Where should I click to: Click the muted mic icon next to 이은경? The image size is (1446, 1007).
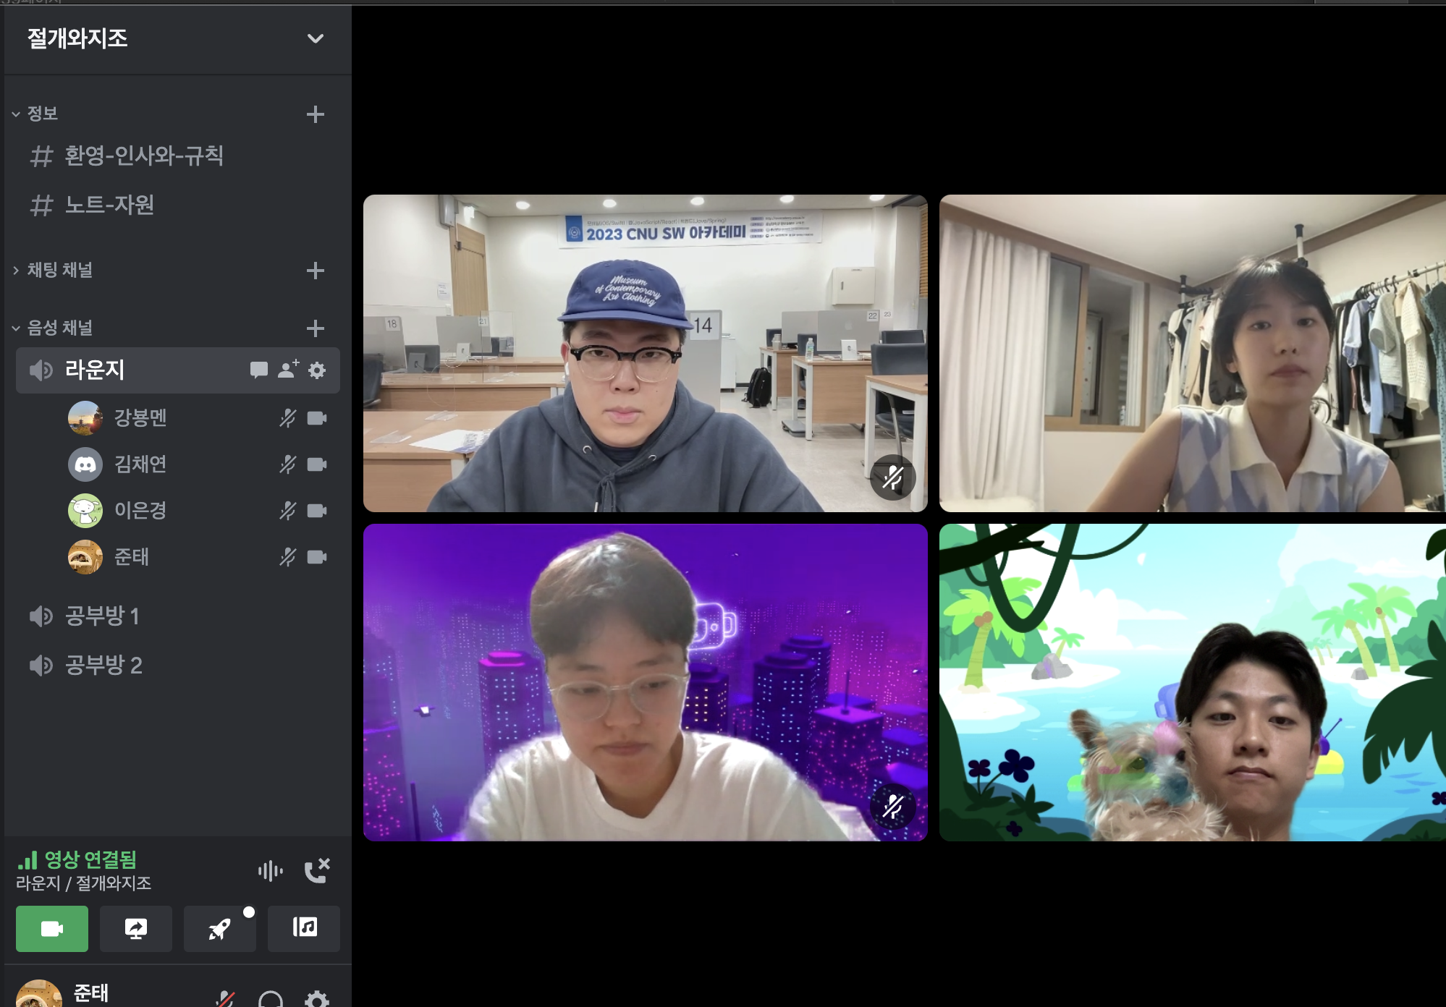point(288,511)
